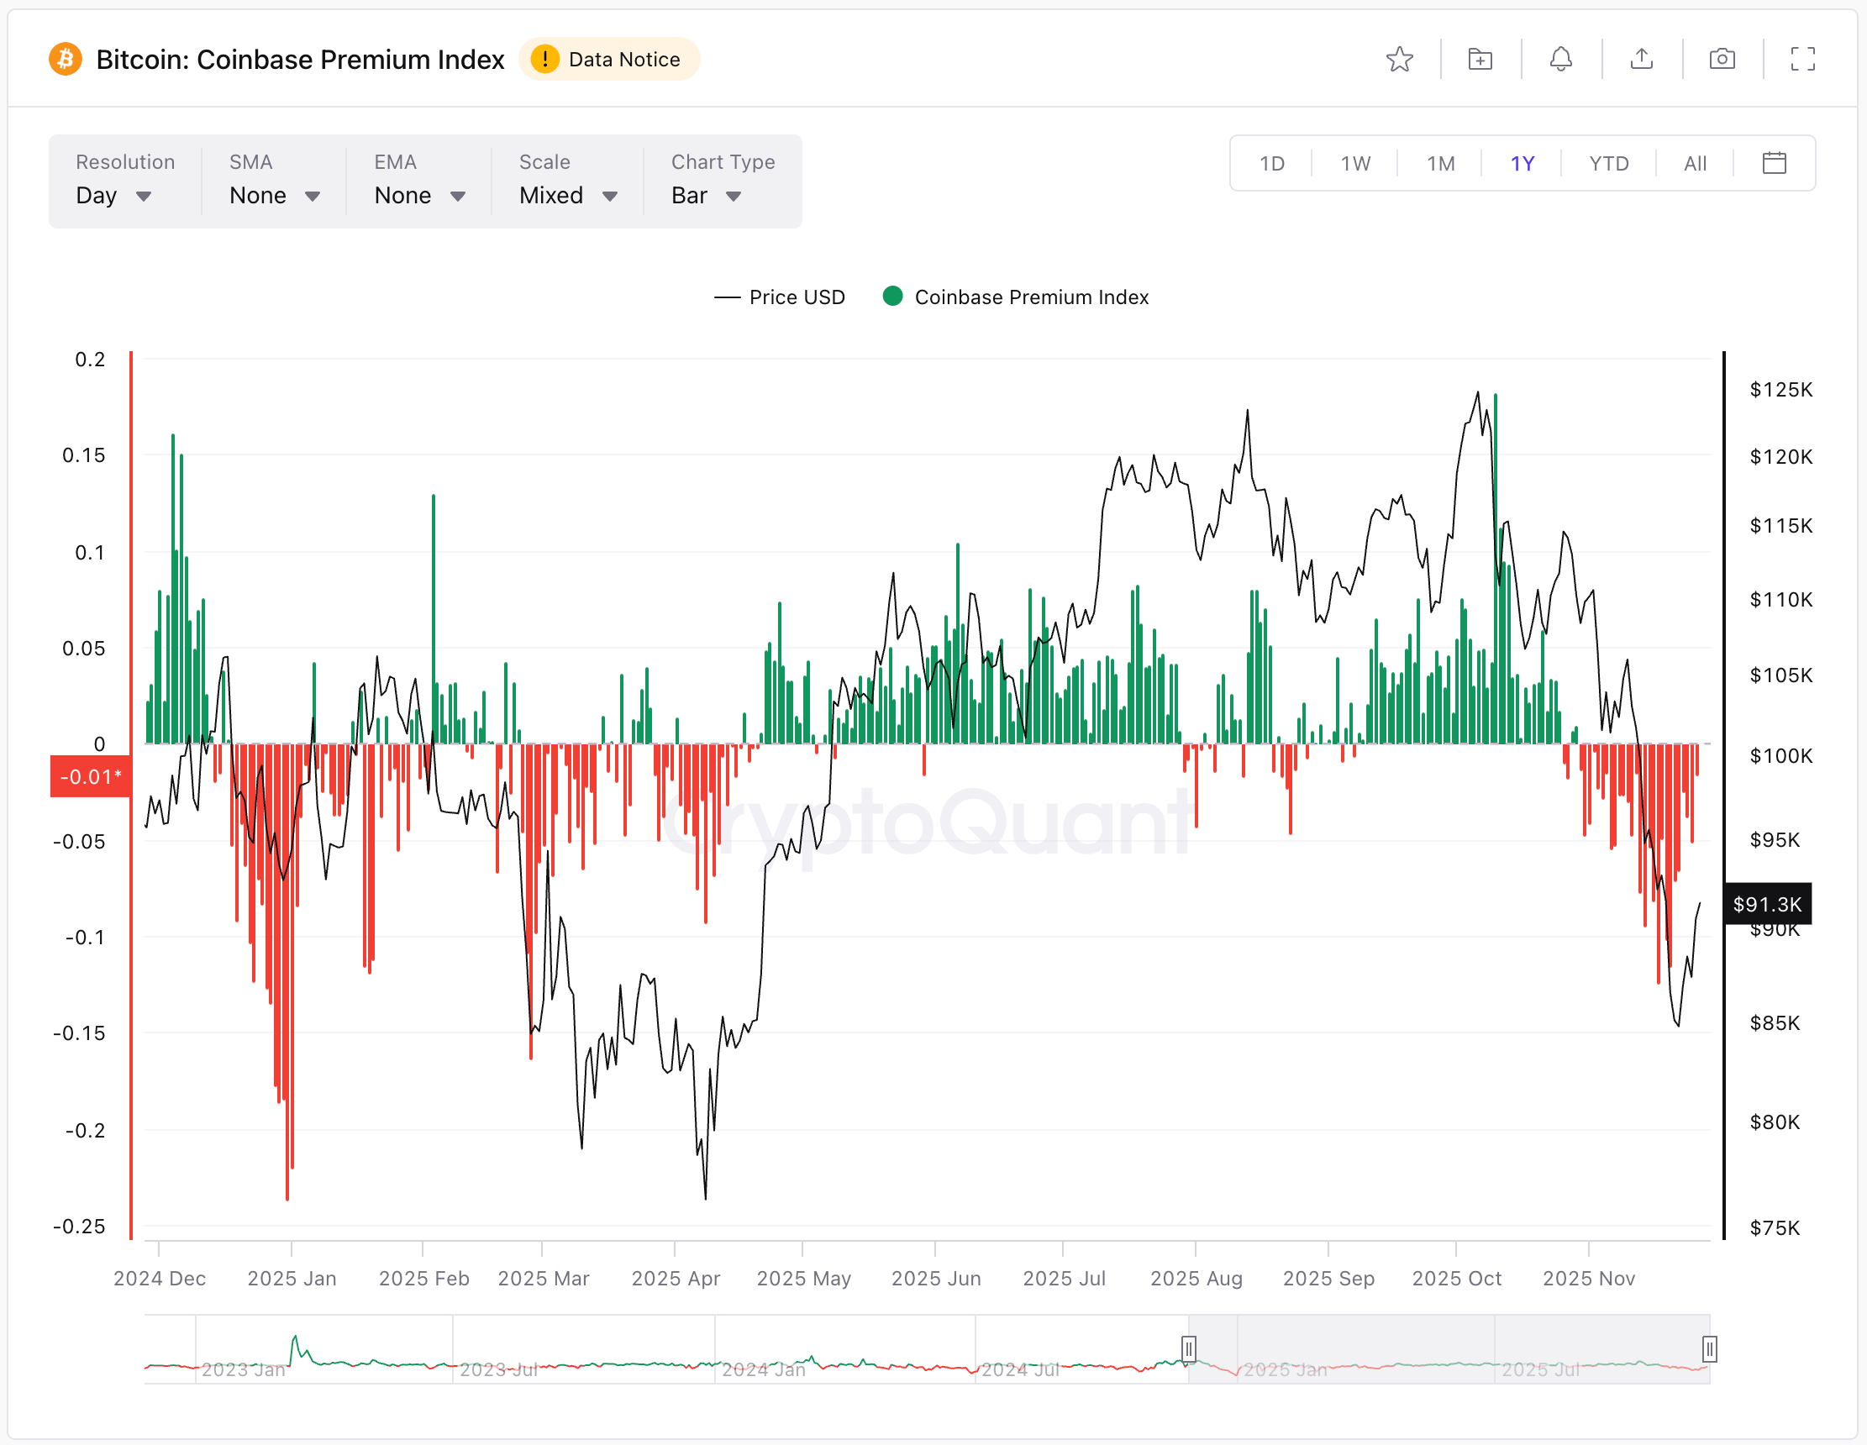Click the upload/share icon

click(1641, 59)
